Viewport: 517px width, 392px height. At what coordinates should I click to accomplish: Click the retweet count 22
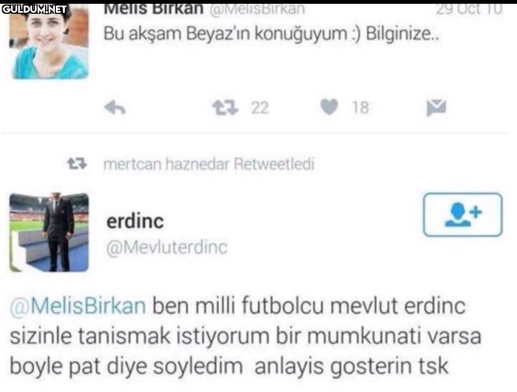tap(260, 108)
